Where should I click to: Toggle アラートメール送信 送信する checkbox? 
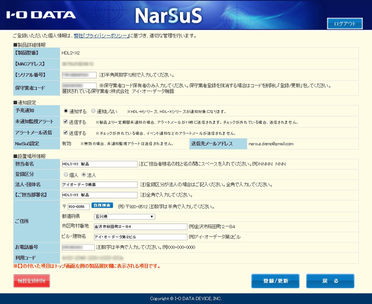[66, 132]
